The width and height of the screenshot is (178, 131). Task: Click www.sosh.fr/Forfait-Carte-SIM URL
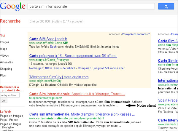click(49, 43)
